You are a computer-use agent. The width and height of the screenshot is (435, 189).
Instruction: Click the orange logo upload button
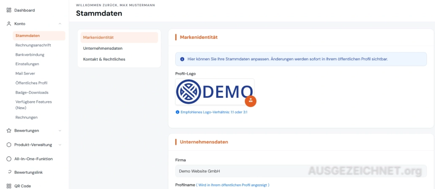point(250,100)
